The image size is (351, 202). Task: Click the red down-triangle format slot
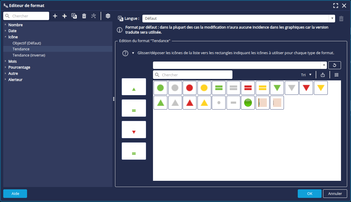pyautogui.click(x=134, y=130)
